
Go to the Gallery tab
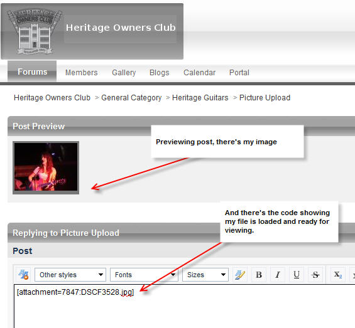click(124, 73)
